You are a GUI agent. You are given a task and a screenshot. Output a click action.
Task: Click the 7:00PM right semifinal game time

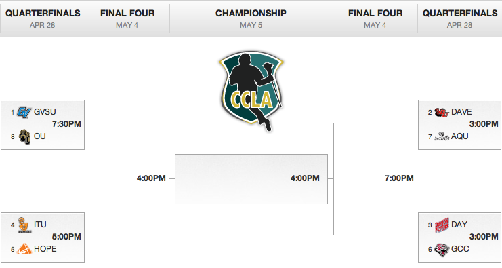[x=399, y=178]
